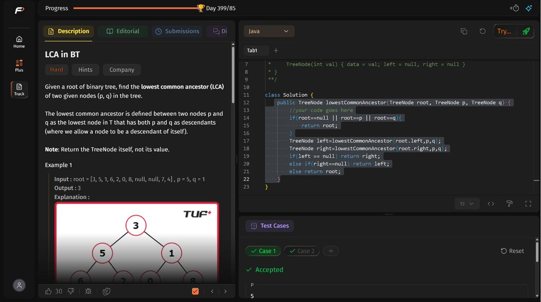Open the user profile avatar
The width and height of the screenshot is (541, 302).
pos(19,285)
